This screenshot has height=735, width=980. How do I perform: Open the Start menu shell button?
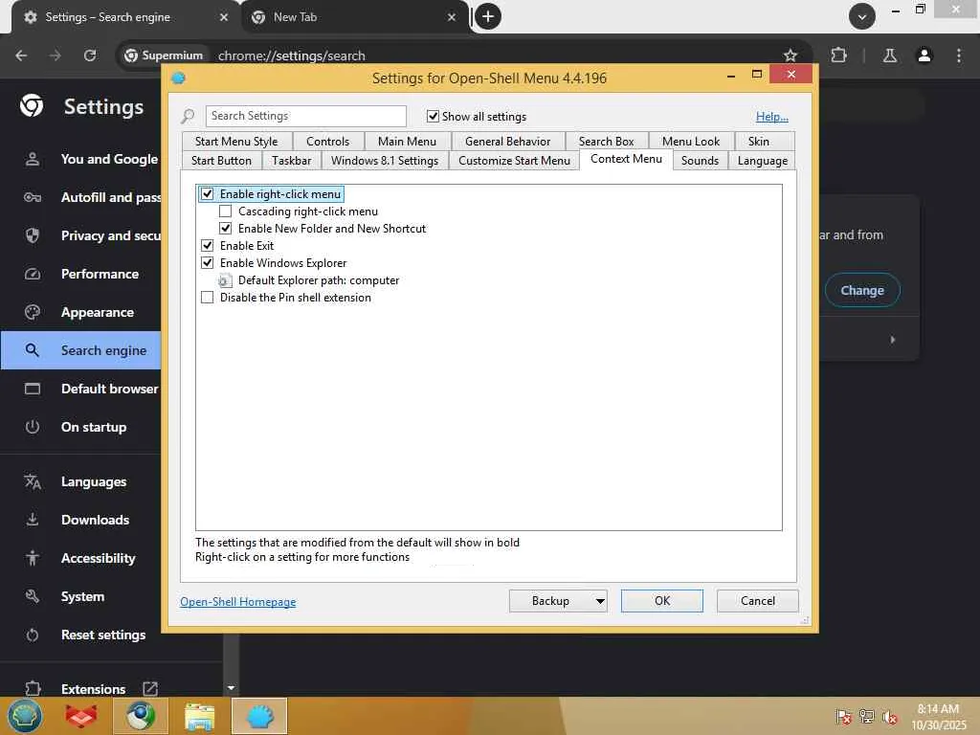[x=24, y=716]
